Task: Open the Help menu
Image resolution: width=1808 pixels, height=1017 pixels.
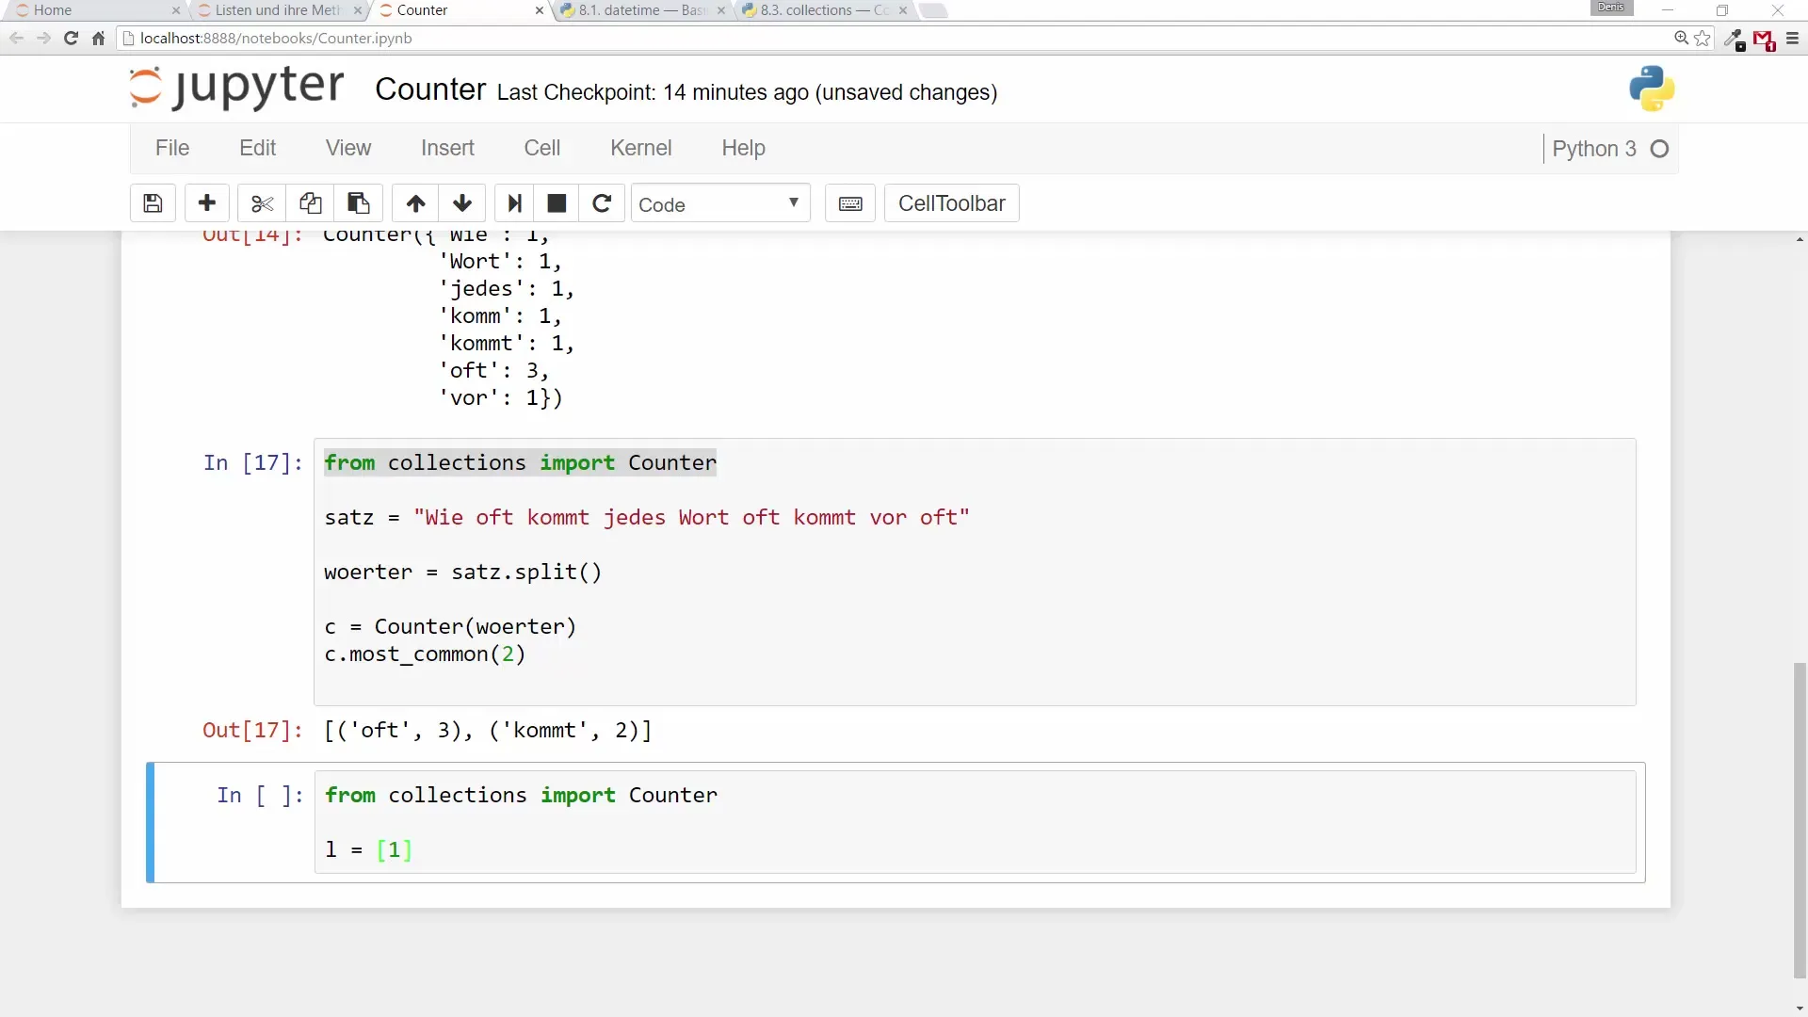Action: (x=744, y=148)
